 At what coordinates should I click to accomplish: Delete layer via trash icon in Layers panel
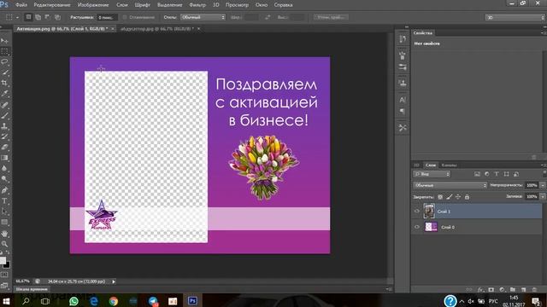click(534, 290)
